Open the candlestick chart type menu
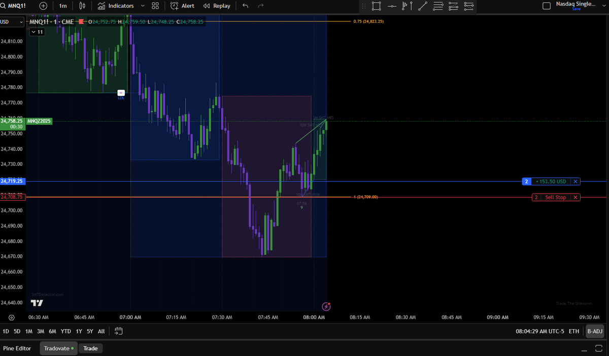 pyautogui.click(x=82, y=6)
